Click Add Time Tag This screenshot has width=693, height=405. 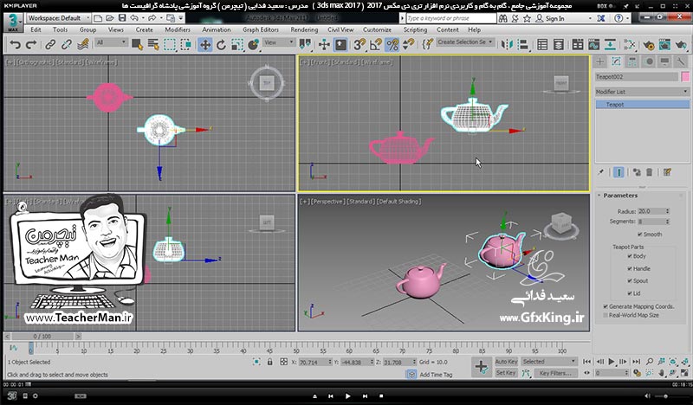[436, 375]
